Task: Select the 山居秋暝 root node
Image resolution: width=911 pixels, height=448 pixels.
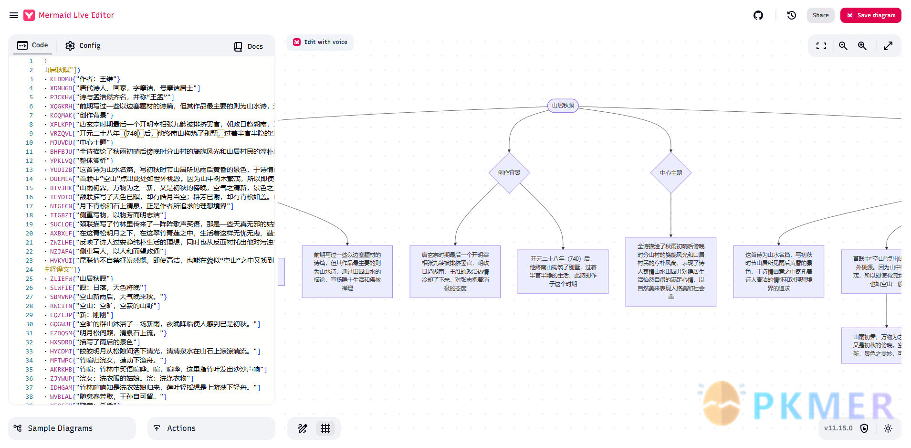Action: [563, 106]
